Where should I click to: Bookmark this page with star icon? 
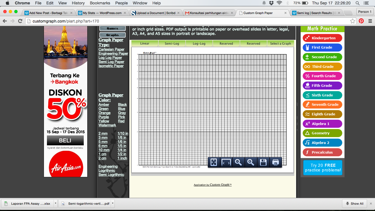352,21
